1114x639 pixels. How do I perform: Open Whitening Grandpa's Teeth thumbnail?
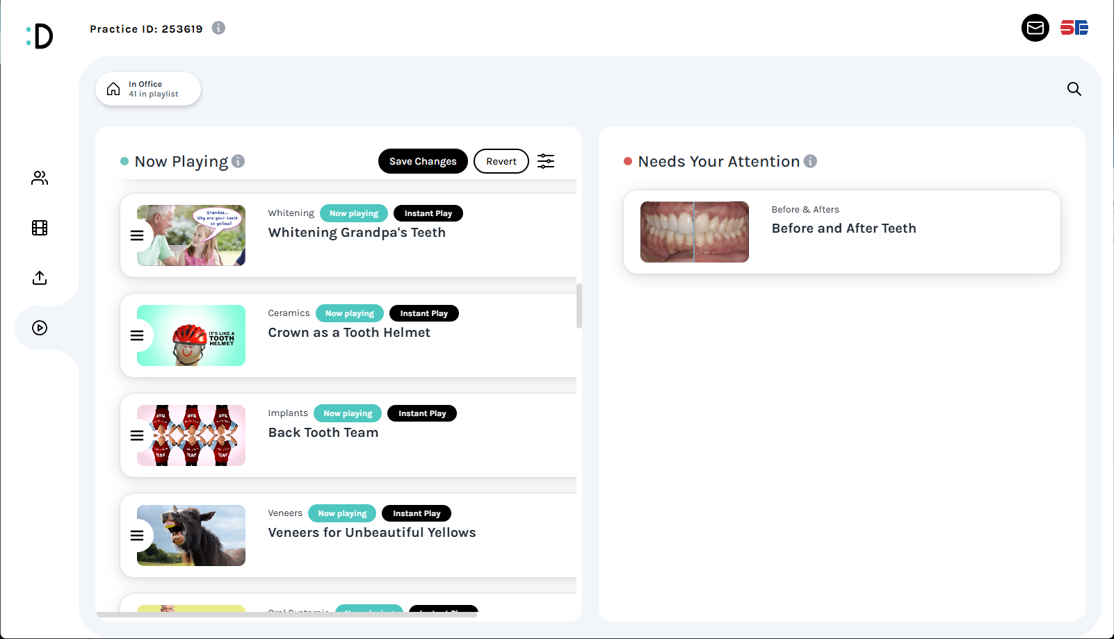click(191, 235)
